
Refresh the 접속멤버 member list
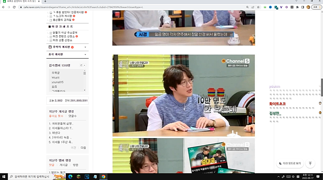[x=81, y=65]
